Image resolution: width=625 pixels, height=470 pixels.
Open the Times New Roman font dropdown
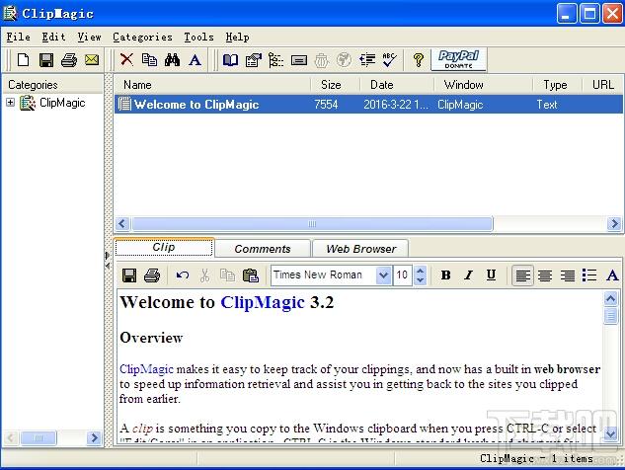(x=383, y=275)
